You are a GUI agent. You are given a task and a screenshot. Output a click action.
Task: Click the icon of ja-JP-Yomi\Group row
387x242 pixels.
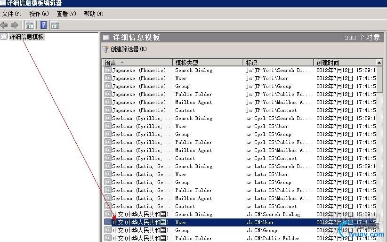point(108,86)
